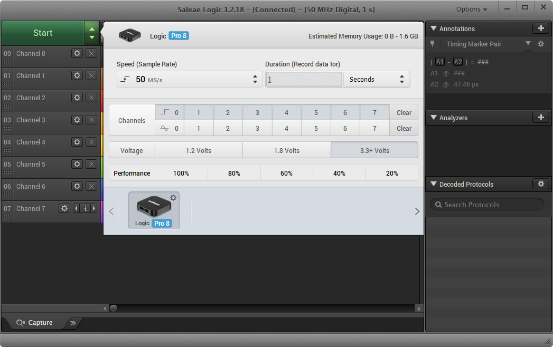Open Decoded Protocols settings gear

(x=540, y=184)
